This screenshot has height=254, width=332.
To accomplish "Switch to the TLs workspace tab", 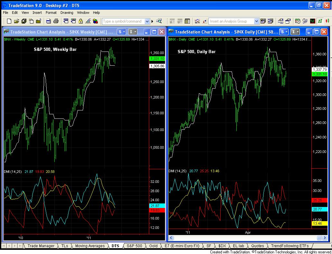I will click(65, 246).
